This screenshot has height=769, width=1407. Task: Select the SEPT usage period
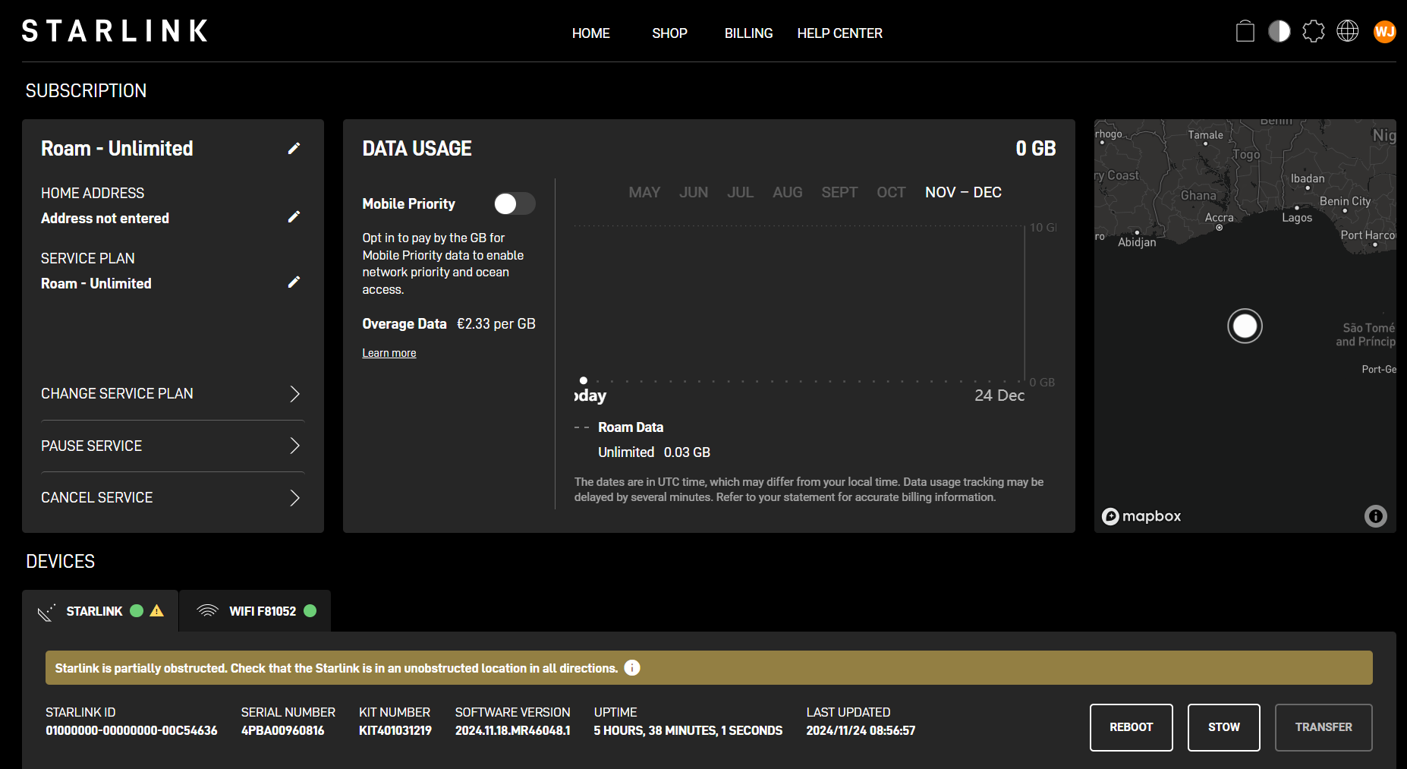click(x=839, y=193)
